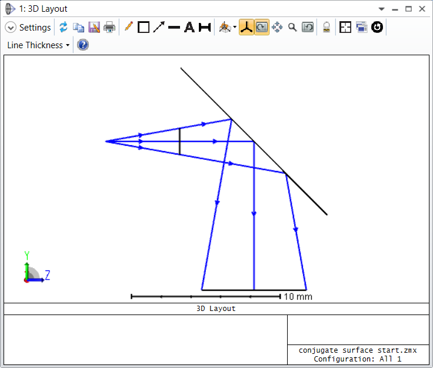Close the 3D Layout window

[422, 9]
